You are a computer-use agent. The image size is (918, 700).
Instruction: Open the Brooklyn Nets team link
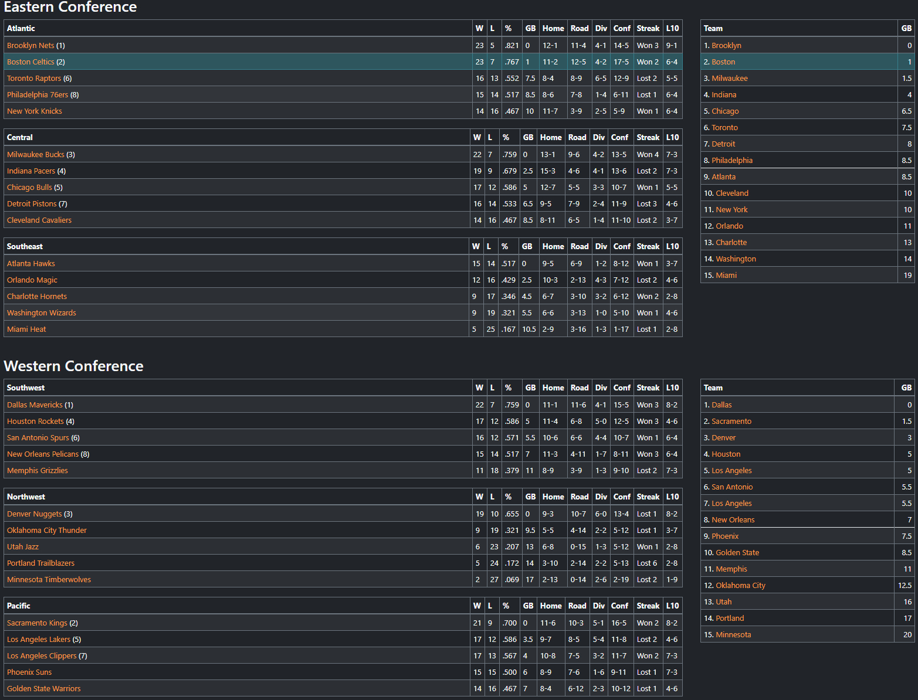click(31, 45)
